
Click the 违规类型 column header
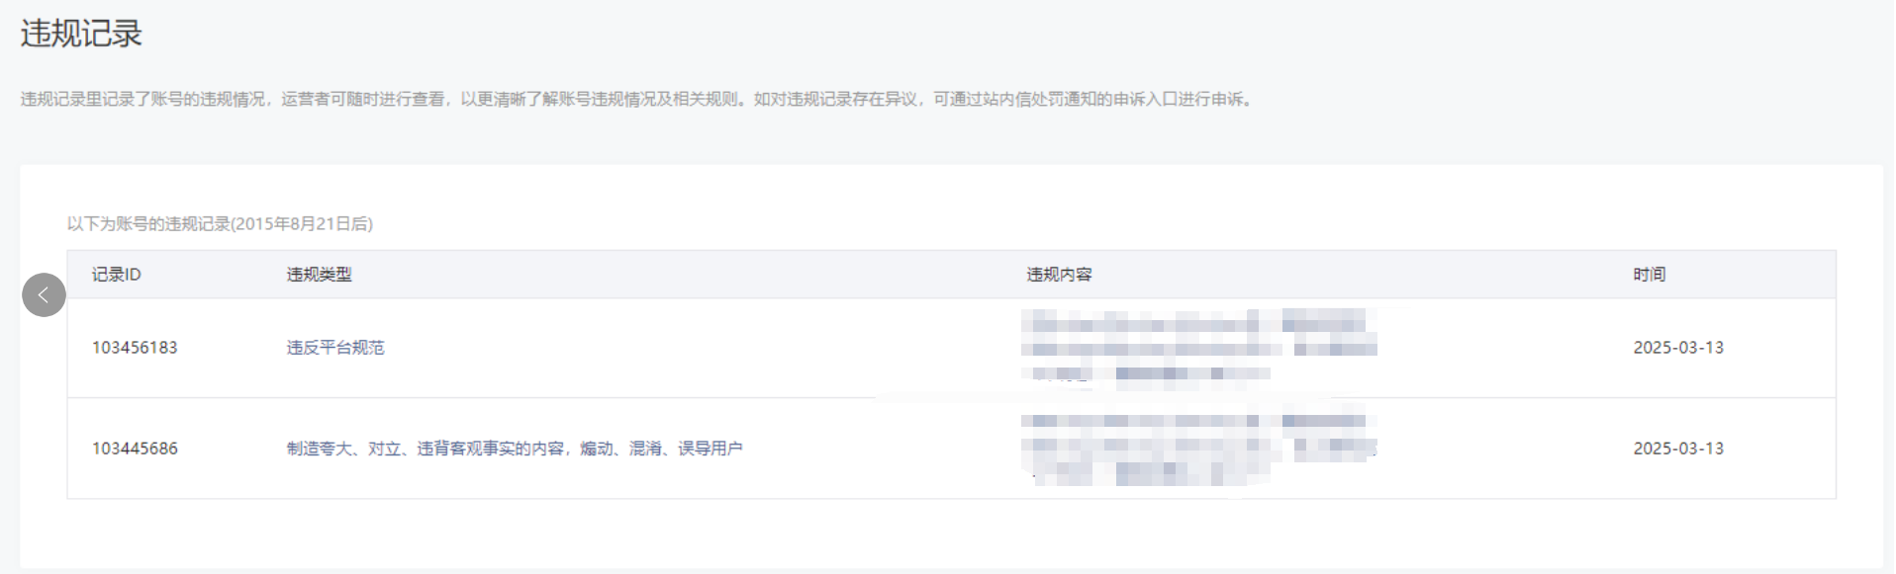pyautogui.click(x=319, y=275)
